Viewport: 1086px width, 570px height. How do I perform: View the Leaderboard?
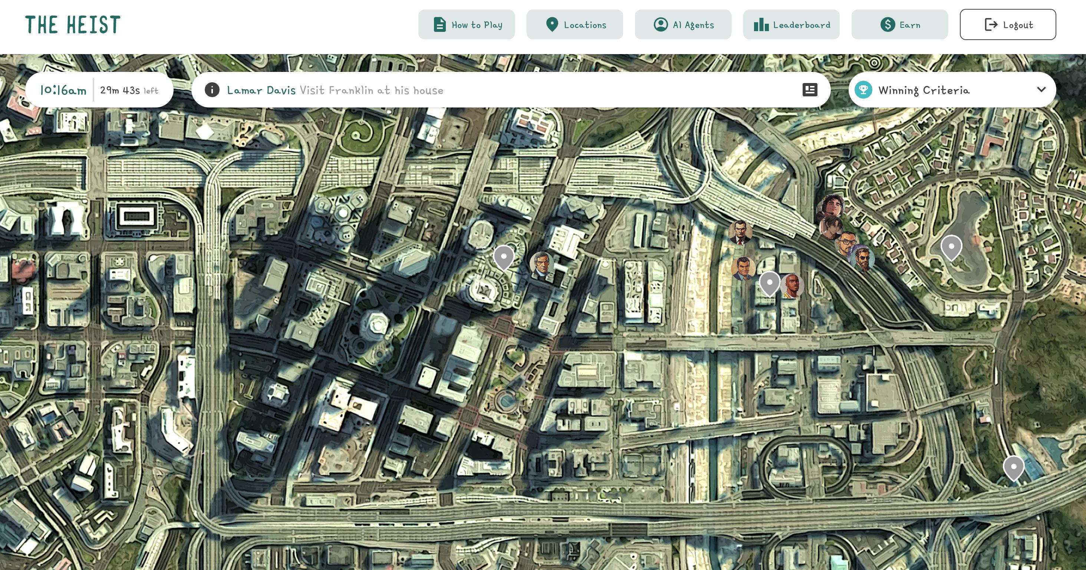click(791, 25)
